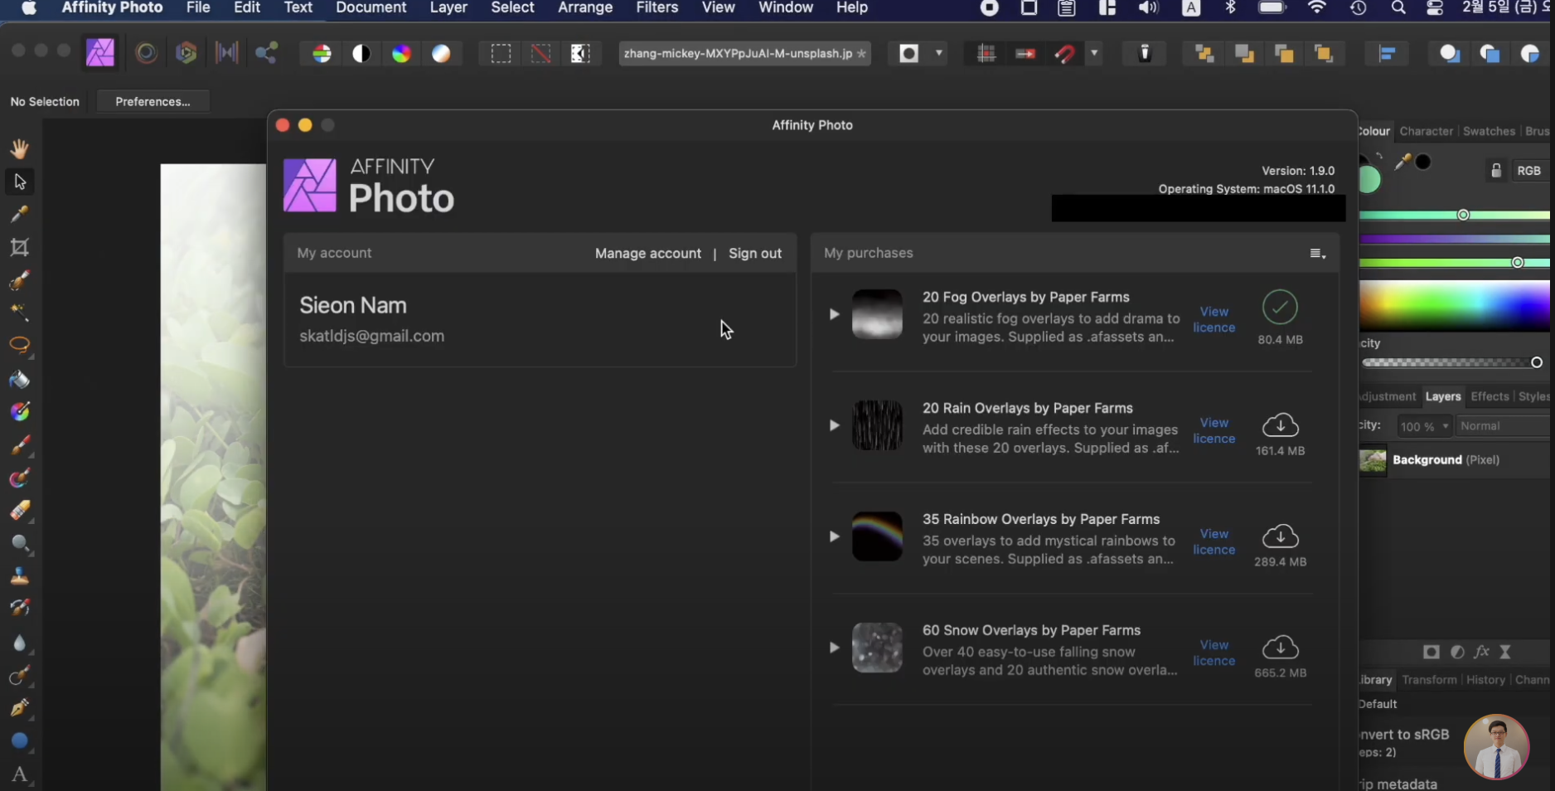View licence for 20 Rain Overlays
1555x791 pixels.
(1214, 430)
